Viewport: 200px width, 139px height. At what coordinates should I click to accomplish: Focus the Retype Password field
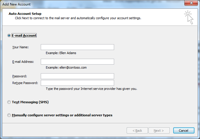pyautogui.click(x=77, y=83)
